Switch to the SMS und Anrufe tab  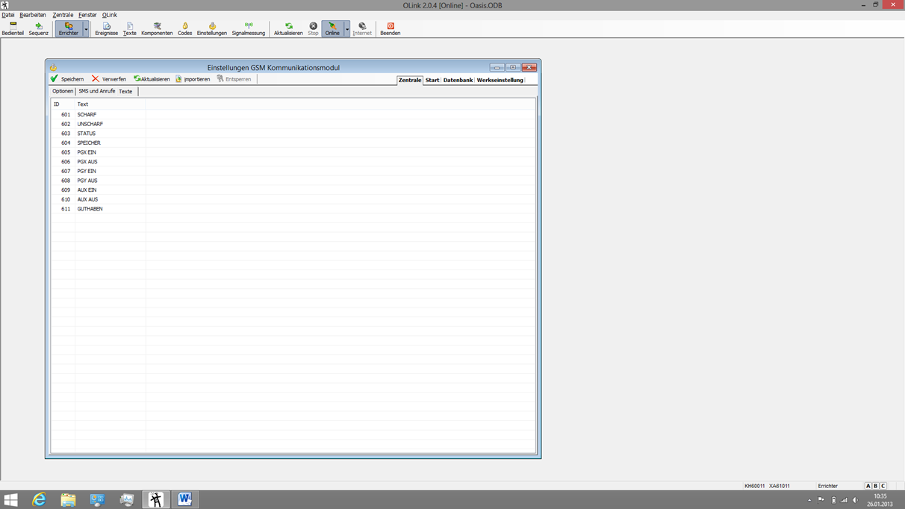(x=97, y=91)
